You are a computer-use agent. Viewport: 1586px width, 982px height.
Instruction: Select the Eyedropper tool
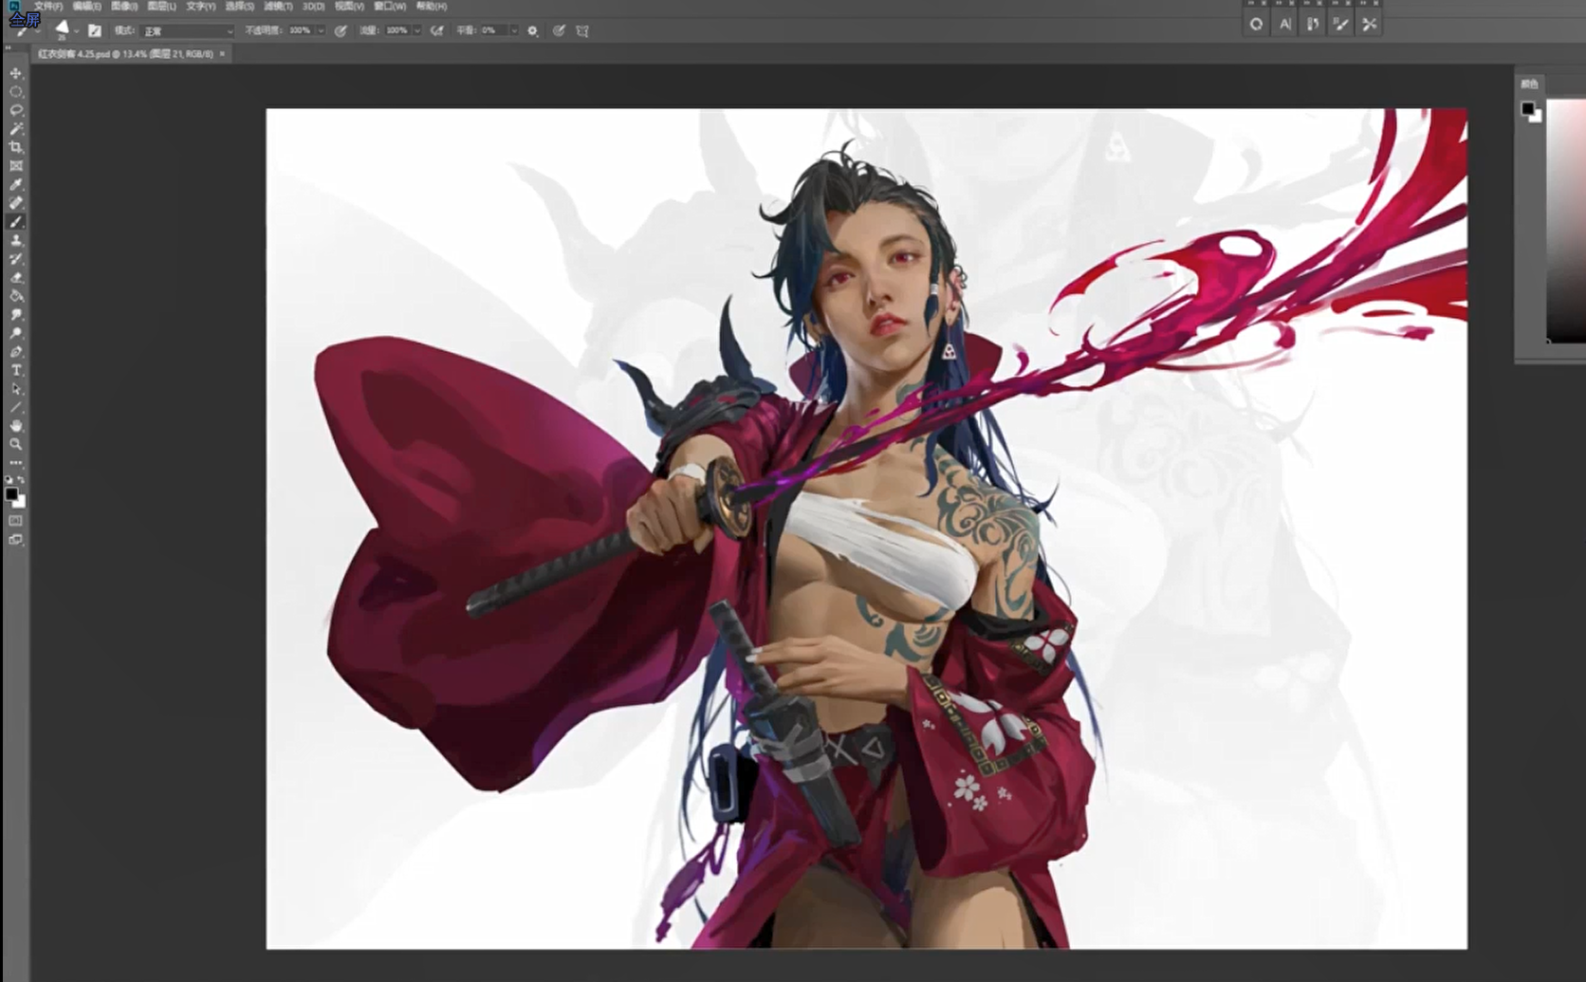click(16, 184)
